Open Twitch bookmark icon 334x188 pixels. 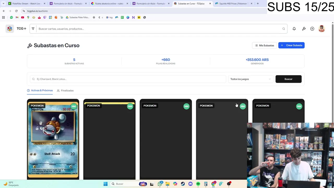[x=45, y=17]
